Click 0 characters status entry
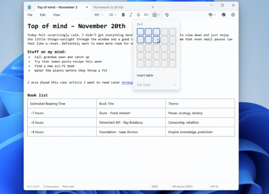This screenshot has height=194, width=269. (51, 186)
